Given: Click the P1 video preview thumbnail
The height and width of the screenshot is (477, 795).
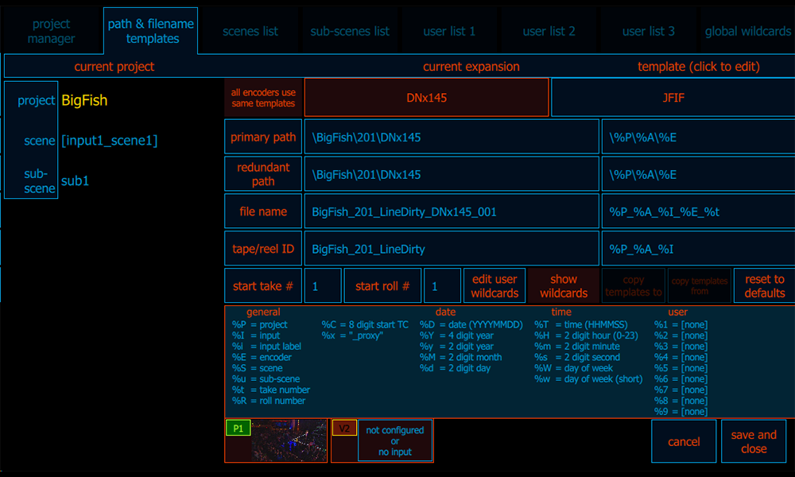Looking at the screenshot, I should (x=289, y=440).
